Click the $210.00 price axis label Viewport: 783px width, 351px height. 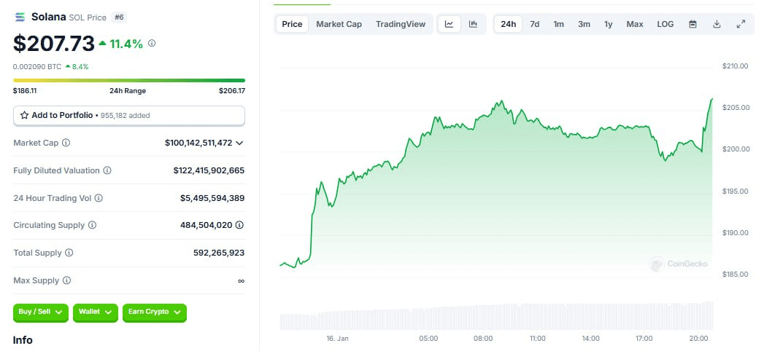pyautogui.click(x=735, y=66)
